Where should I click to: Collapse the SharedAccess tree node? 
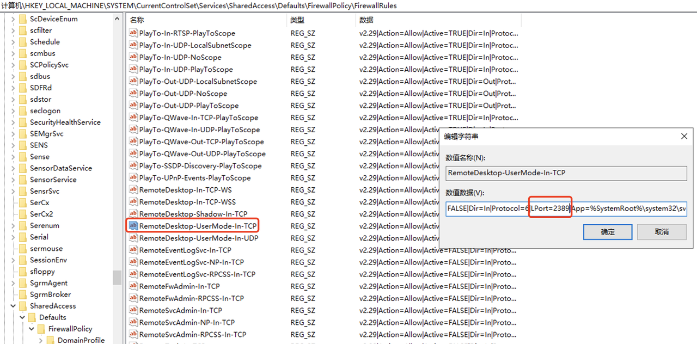coord(13,306)
